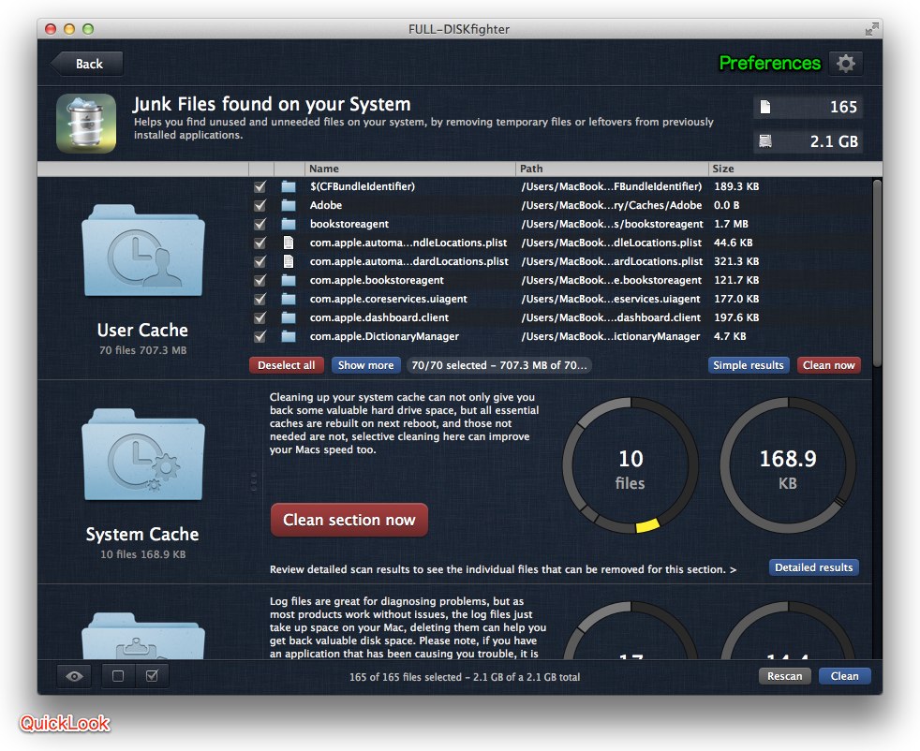Toggle checkbox for com.apple.coreservices.uiagent
920x751 pixels.
260,299
